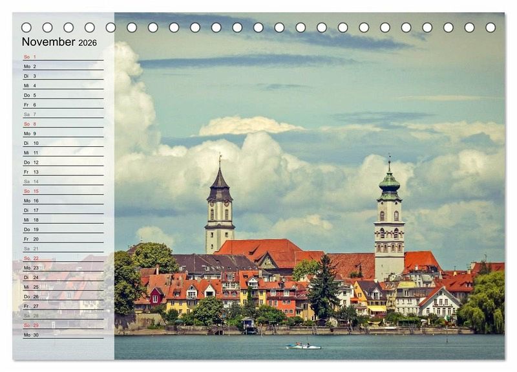
Task: Select the row Fr 20
Action: point(63,239)
